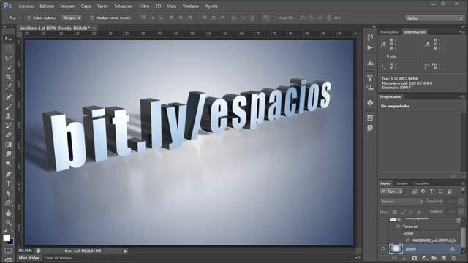Click the background color swatch
Screen dimensions: 468x263
pos(12,242)
